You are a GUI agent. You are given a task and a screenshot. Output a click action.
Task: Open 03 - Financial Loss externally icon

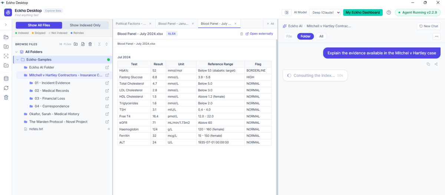tap(107, 98)
